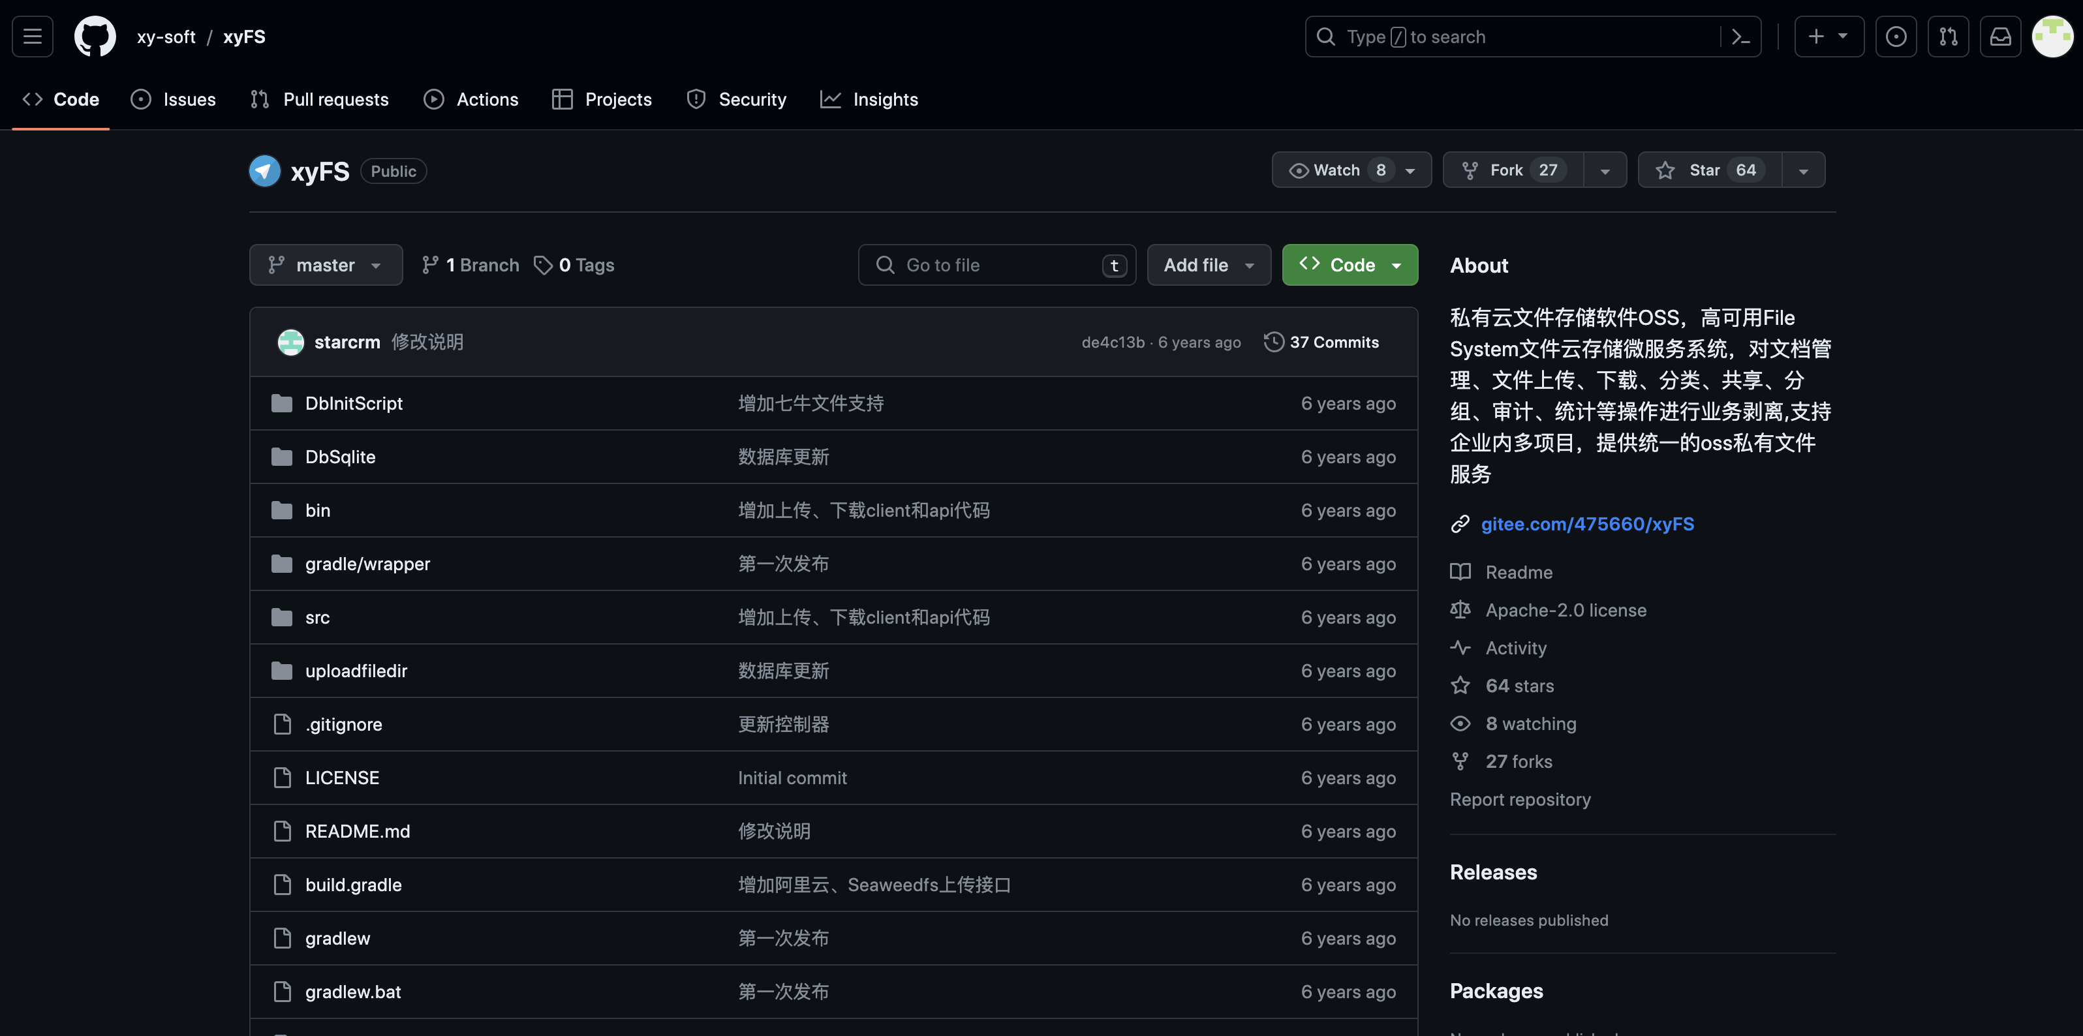Expand the star lists caret
Image resolution: width=2083 pixels, height=1036 pixels.
coord(1803,170)
